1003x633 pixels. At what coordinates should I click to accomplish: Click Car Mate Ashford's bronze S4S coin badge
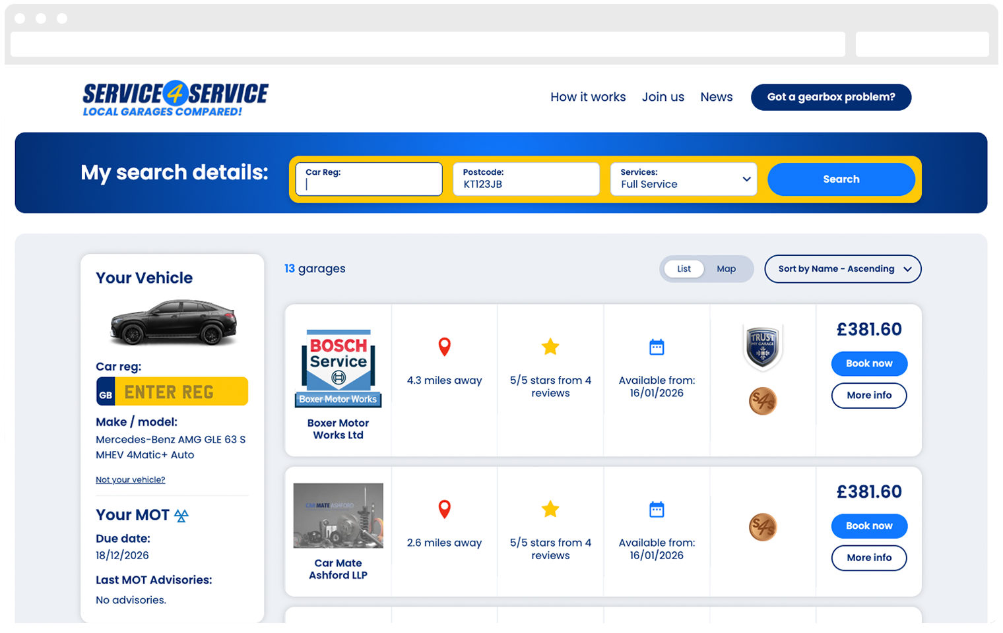[x=763, y=527]
